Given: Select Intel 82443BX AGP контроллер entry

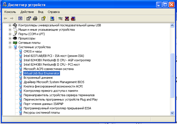Looking at the screenshot, I should (x=57, y=60).
